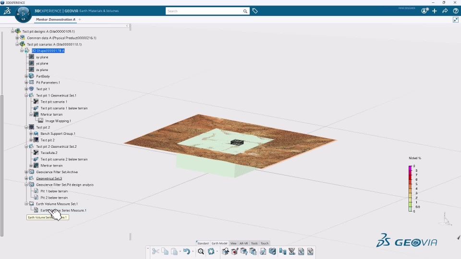
Task: Select Geometrical Set.3 tree item
Action: [49, 178]
